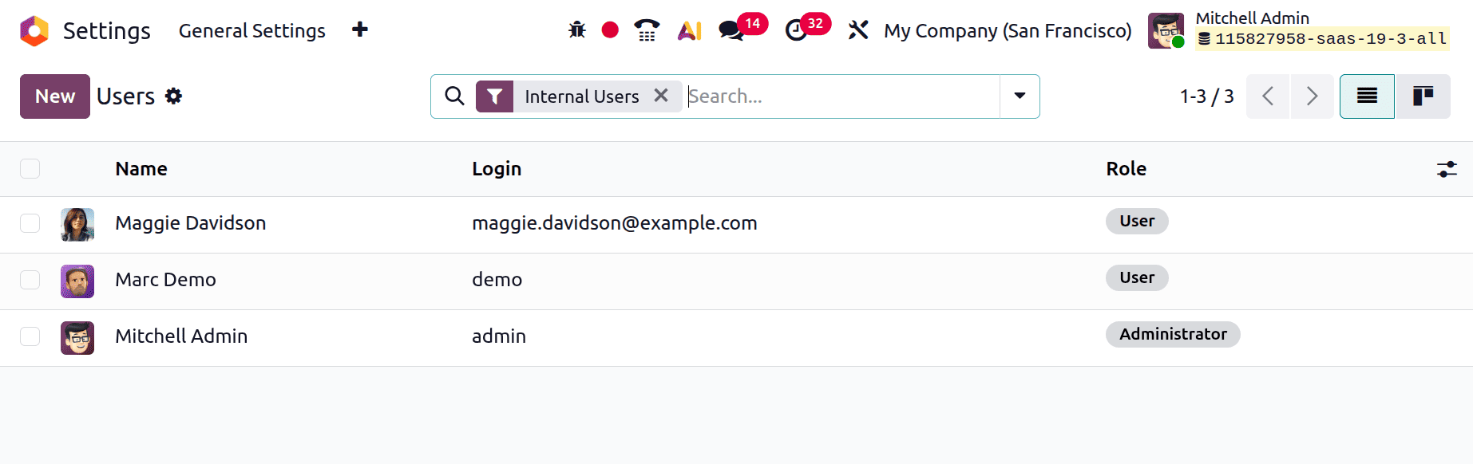The height and width of the screenshot is (464, 1473).
Task: Select the Marc Demo row checkbox
Action: (30, 280)
